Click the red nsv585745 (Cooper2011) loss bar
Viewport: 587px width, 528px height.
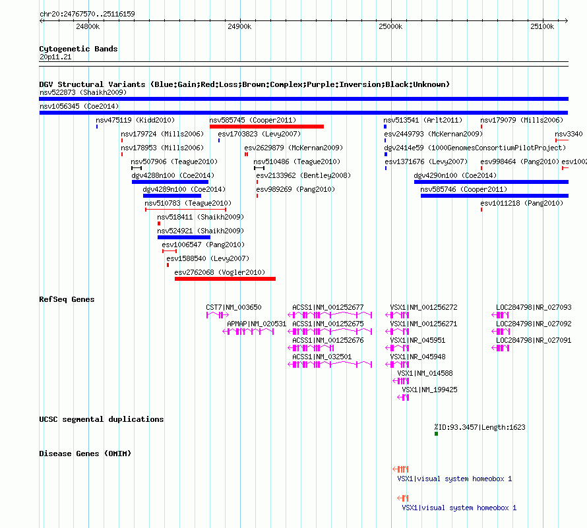click(266, 127)
